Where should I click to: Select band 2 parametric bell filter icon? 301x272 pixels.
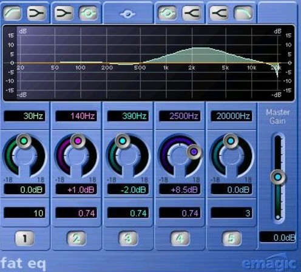[88, 13]
